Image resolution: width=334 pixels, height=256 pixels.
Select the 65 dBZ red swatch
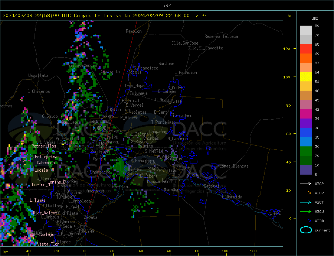[x=306, y=49]
